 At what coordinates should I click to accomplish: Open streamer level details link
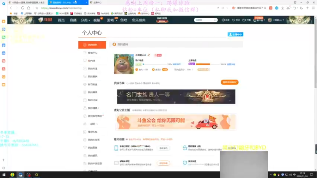(231, 64)
